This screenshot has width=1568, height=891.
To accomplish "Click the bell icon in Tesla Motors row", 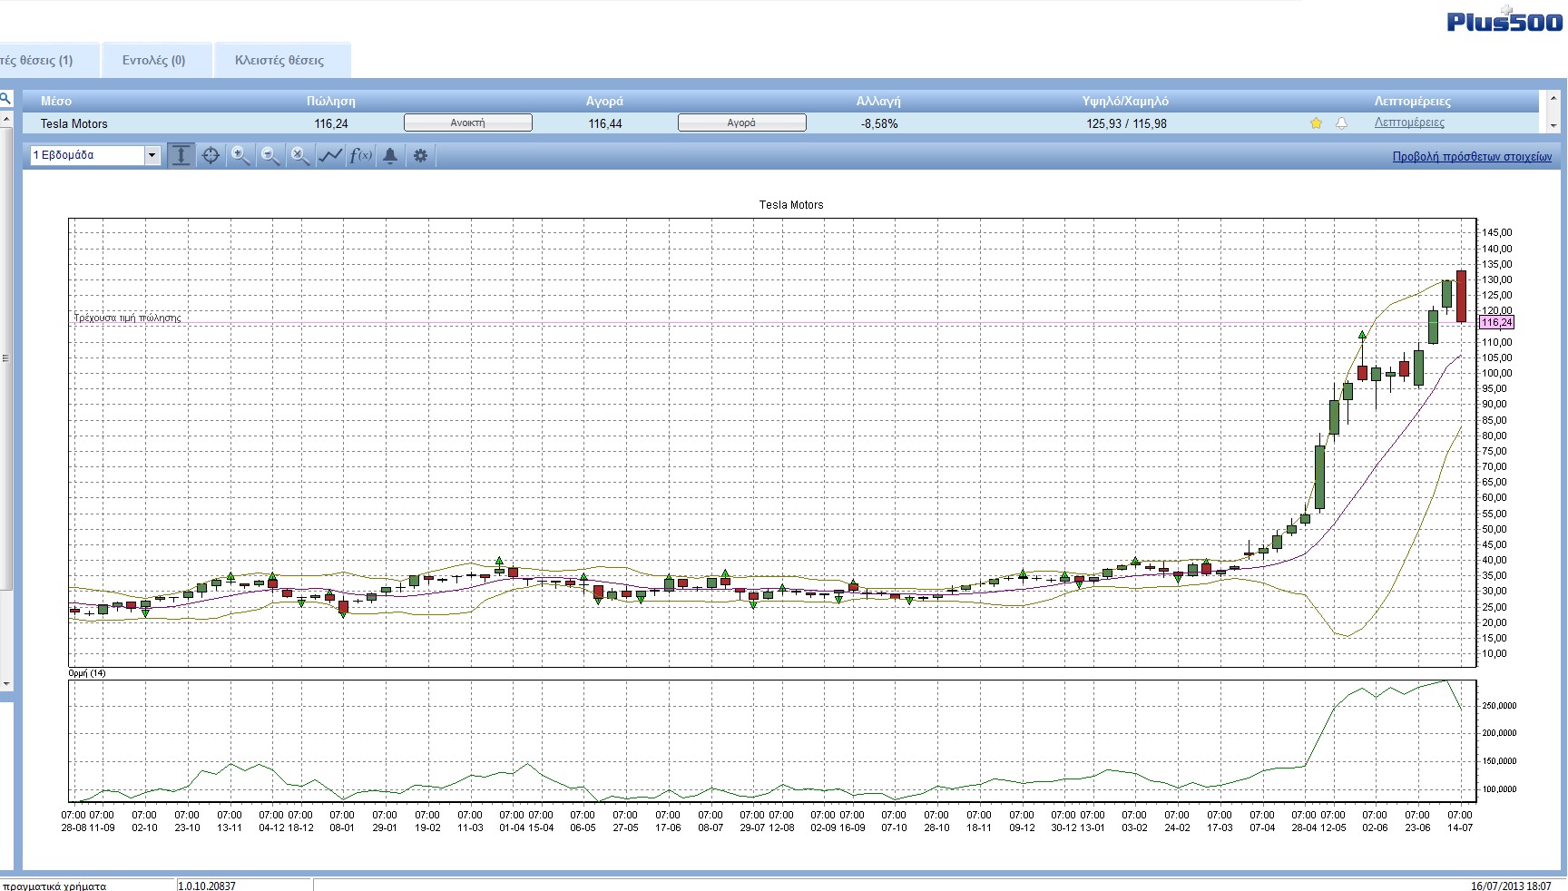I will pyautogui.click(x=1342, y=123).
